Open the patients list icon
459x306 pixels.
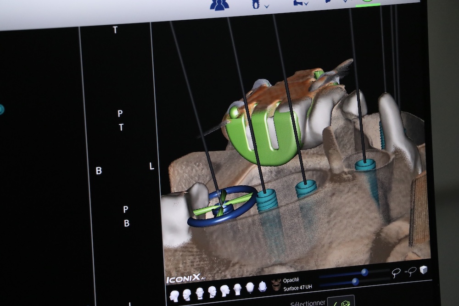(x=219, y=4)
